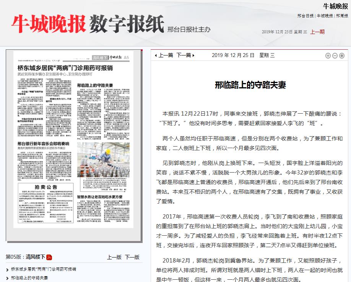This screenshot has width=351, height=282.
Task: Shrink the article text with the minus icon
Action: pos(335,55)
